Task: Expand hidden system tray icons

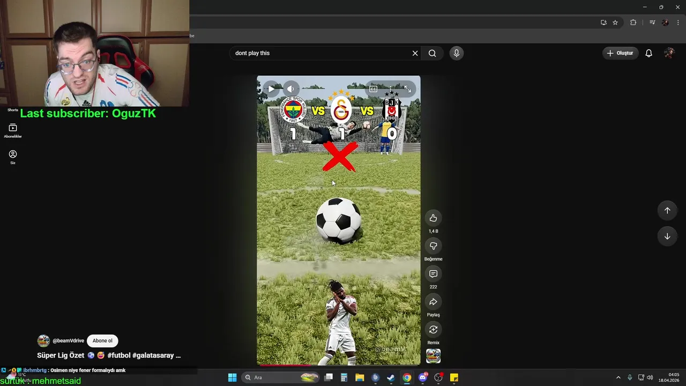Action: tap(618, 377)
